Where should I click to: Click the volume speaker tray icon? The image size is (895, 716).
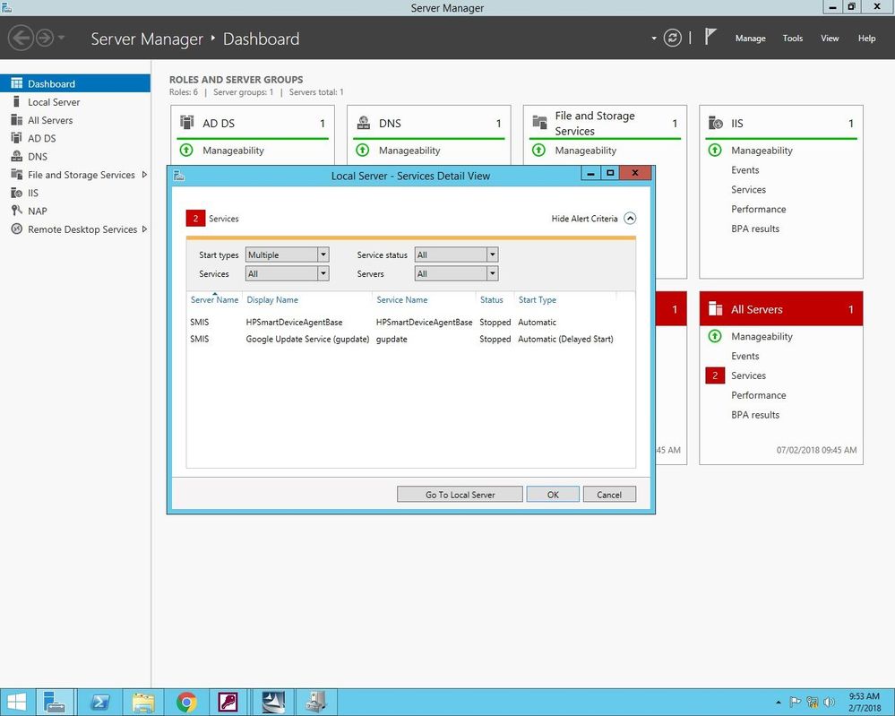point(830,703)
